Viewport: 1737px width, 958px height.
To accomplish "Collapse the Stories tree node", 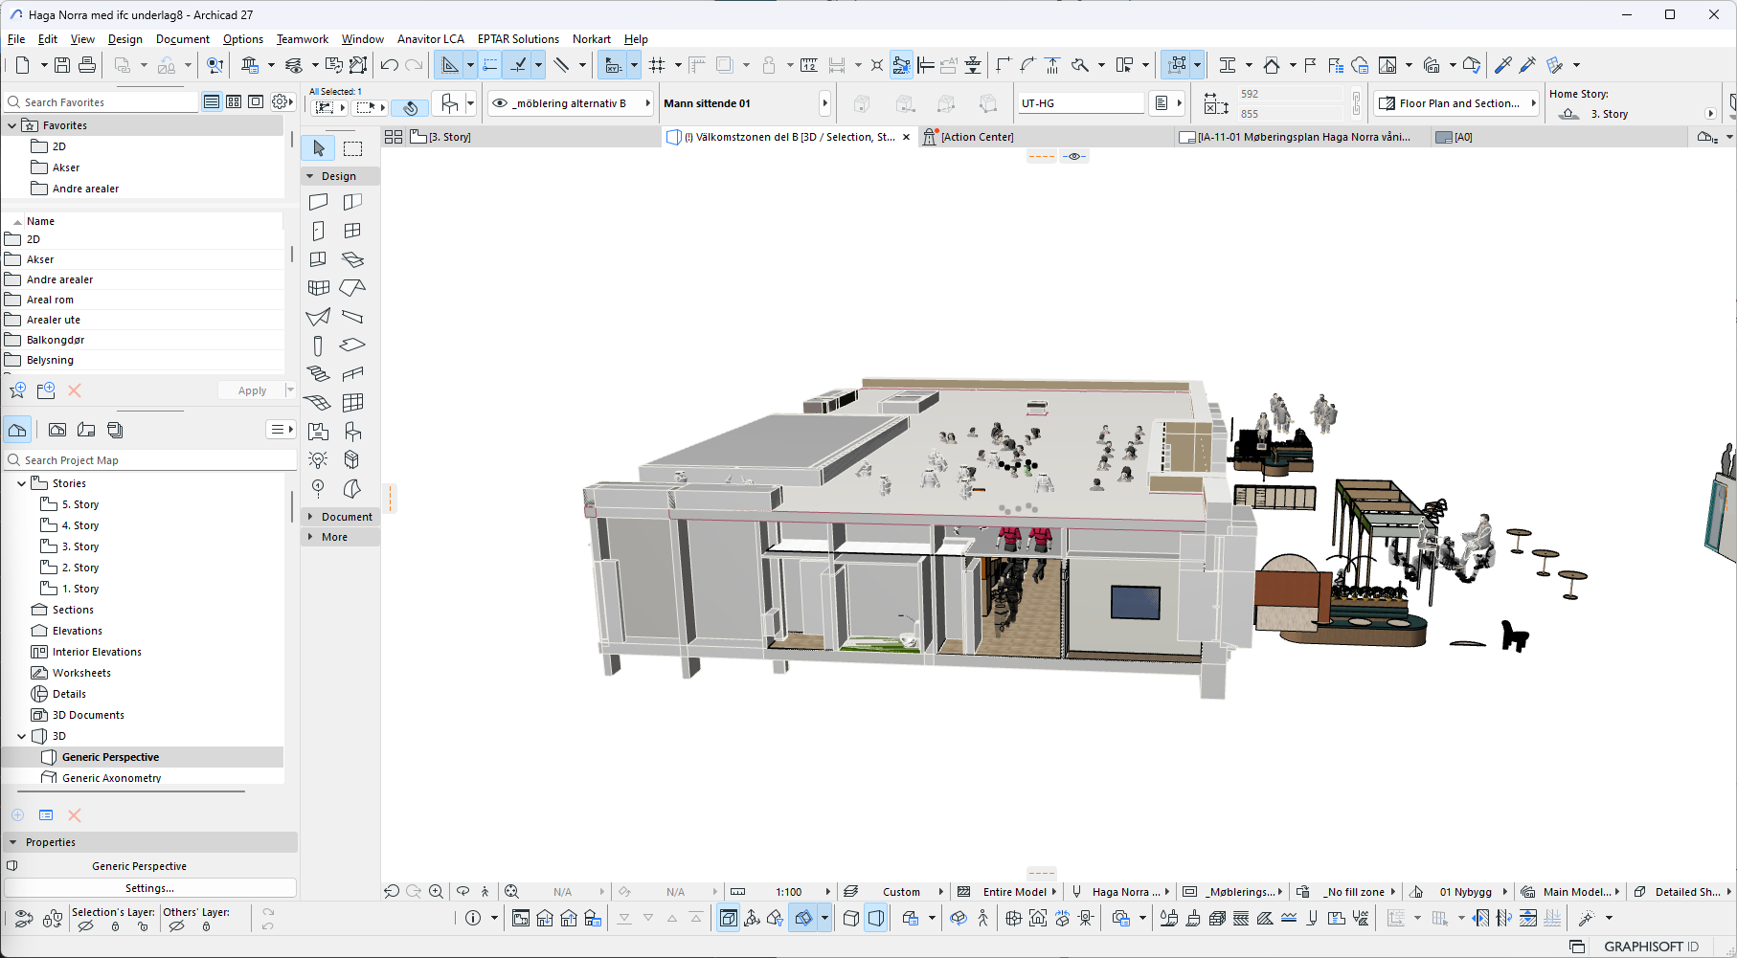I will (22, 483).
